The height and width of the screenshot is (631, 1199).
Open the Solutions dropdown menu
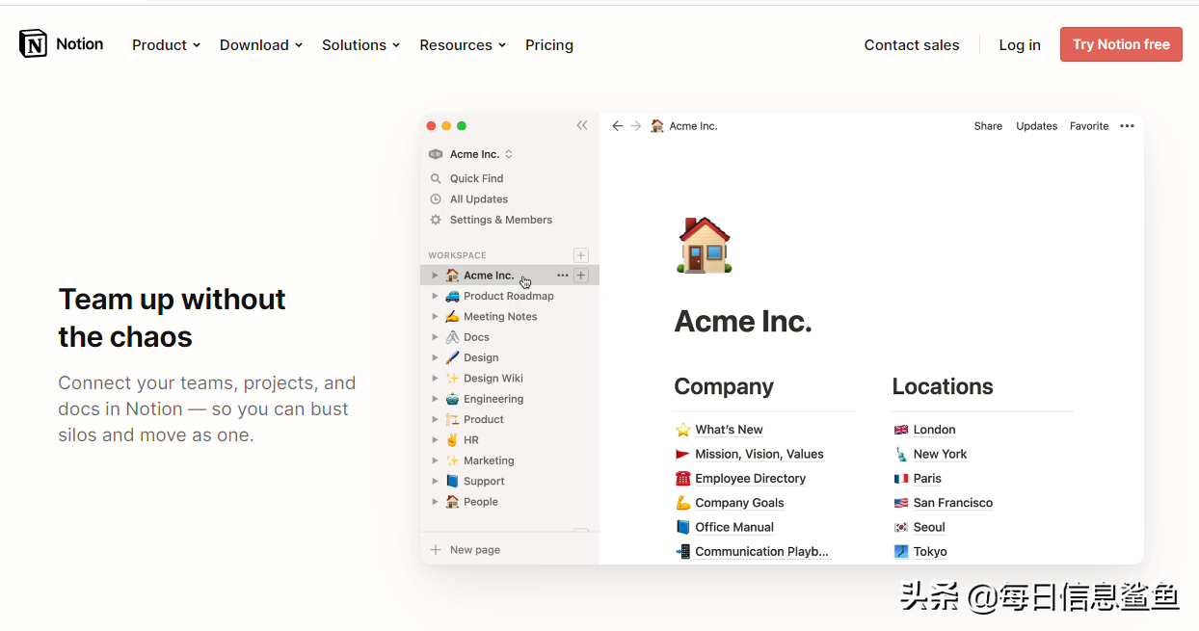point(360,44)
